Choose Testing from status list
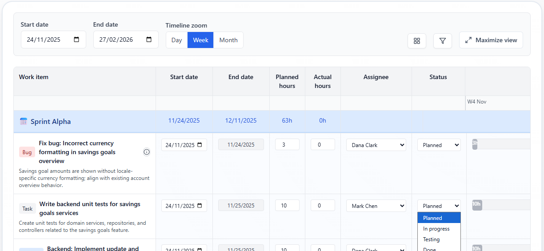The height and width of the screenshot is (251, 544). [431, 239]
